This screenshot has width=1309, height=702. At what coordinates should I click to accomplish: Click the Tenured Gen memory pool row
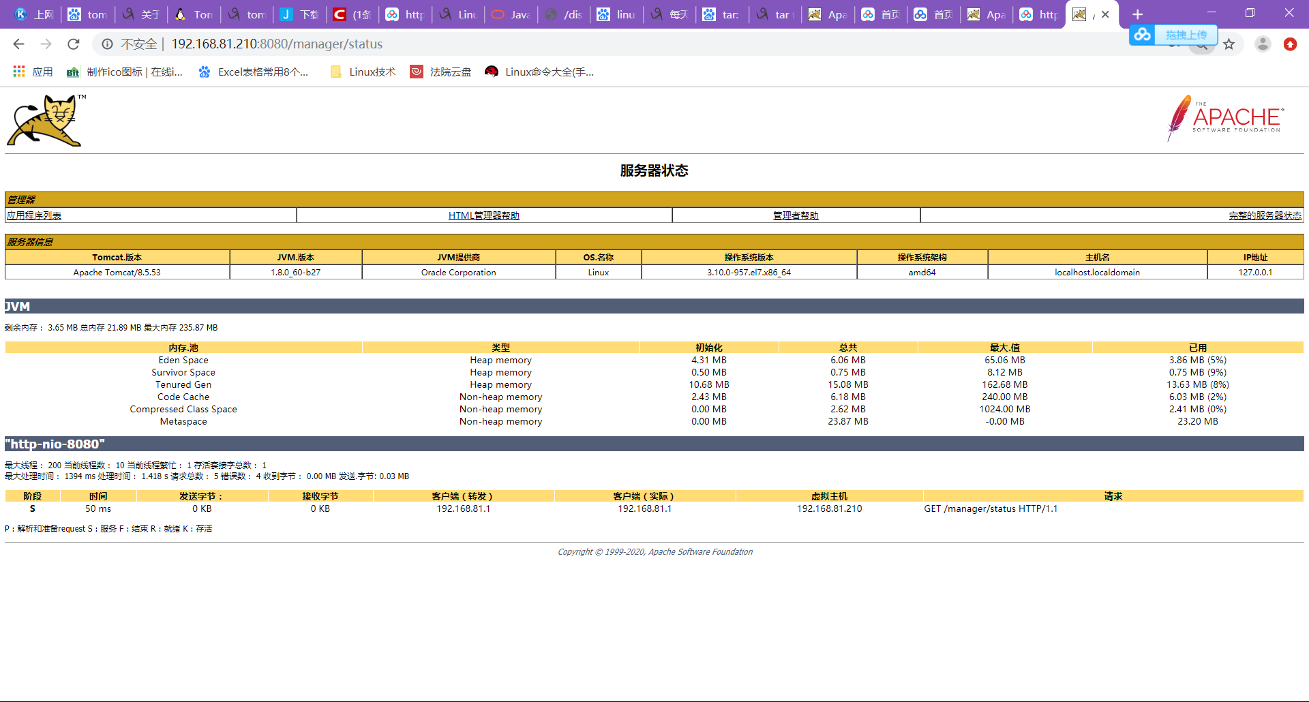pos(654,385)
